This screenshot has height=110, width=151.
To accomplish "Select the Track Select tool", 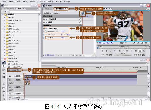I will (4, 70).
